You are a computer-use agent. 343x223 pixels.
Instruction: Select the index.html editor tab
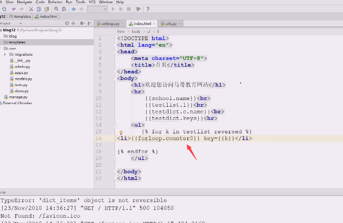142,23
